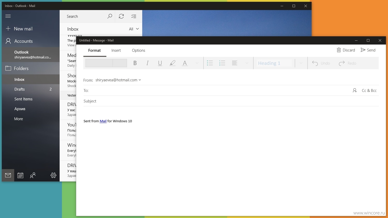The height and width of the screenshot is (218, 388).
Task: Maximize the Inbox Outlook Mail window
Action: 294,6
